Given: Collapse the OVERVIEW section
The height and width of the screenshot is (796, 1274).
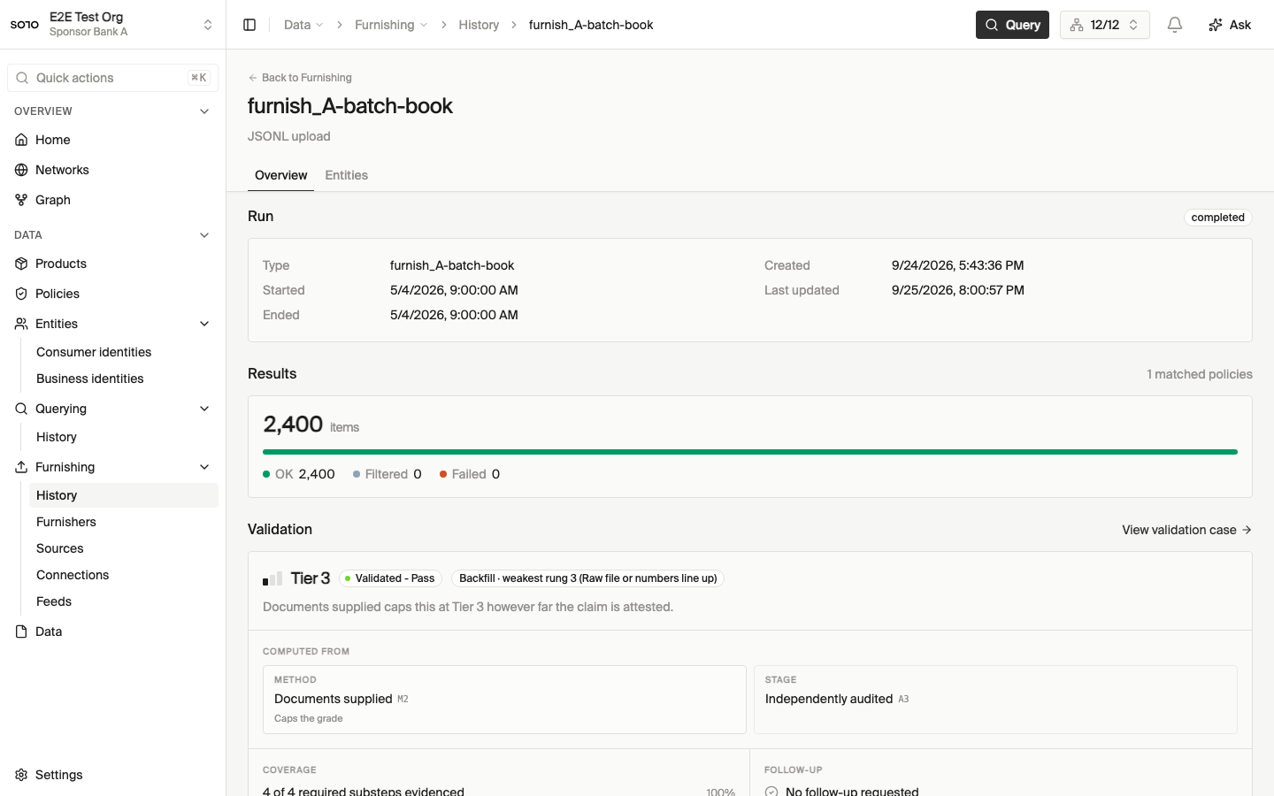Looking at the screenshot, I should click(204, 111).
